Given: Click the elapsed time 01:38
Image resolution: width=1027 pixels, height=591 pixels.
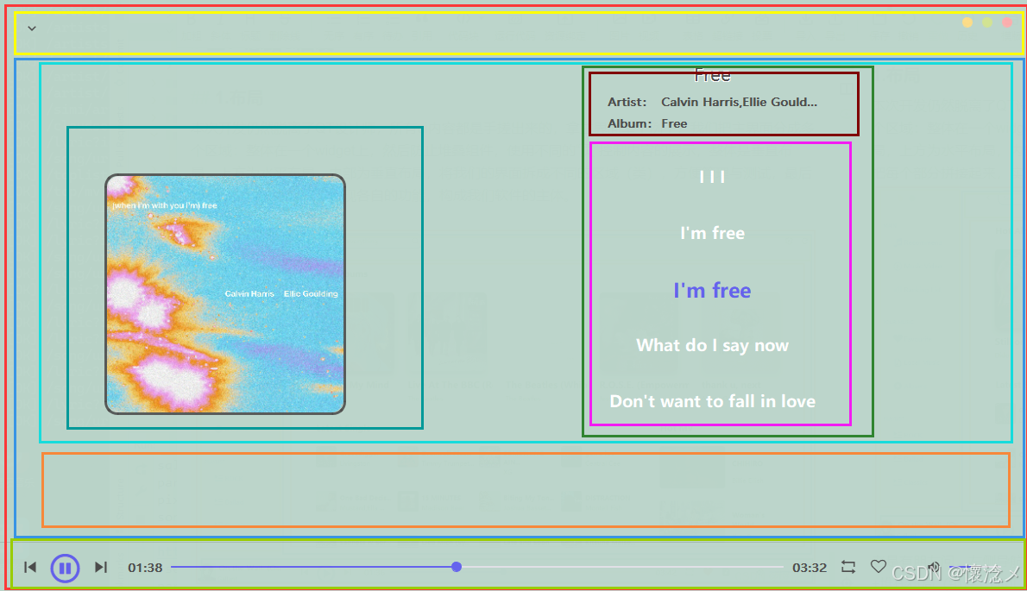Looking at the screenshot, I should (145, 568).
